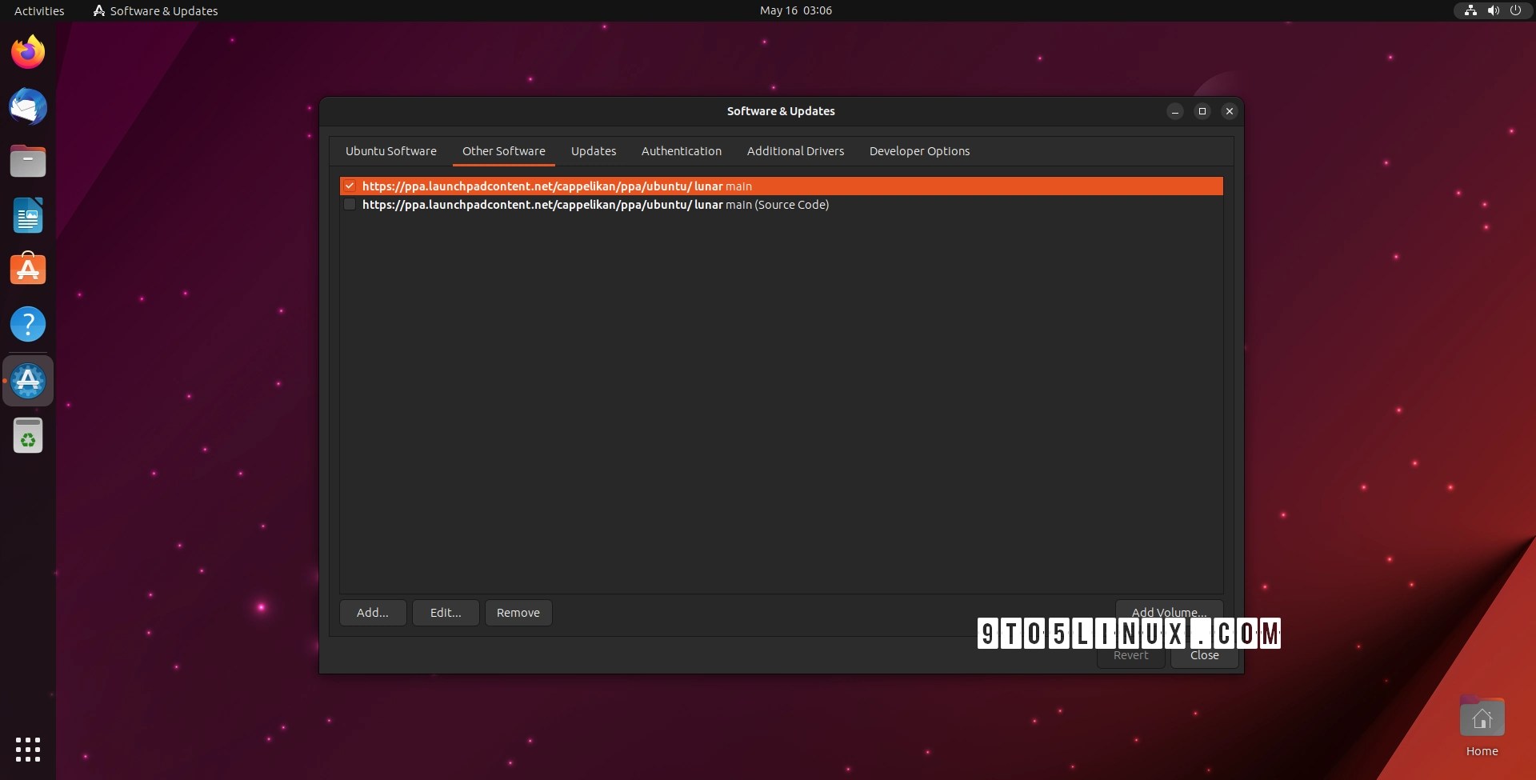Maximize the Software & Updates window
Viewport: 1536px width, 780px height.
(1202, 111)
